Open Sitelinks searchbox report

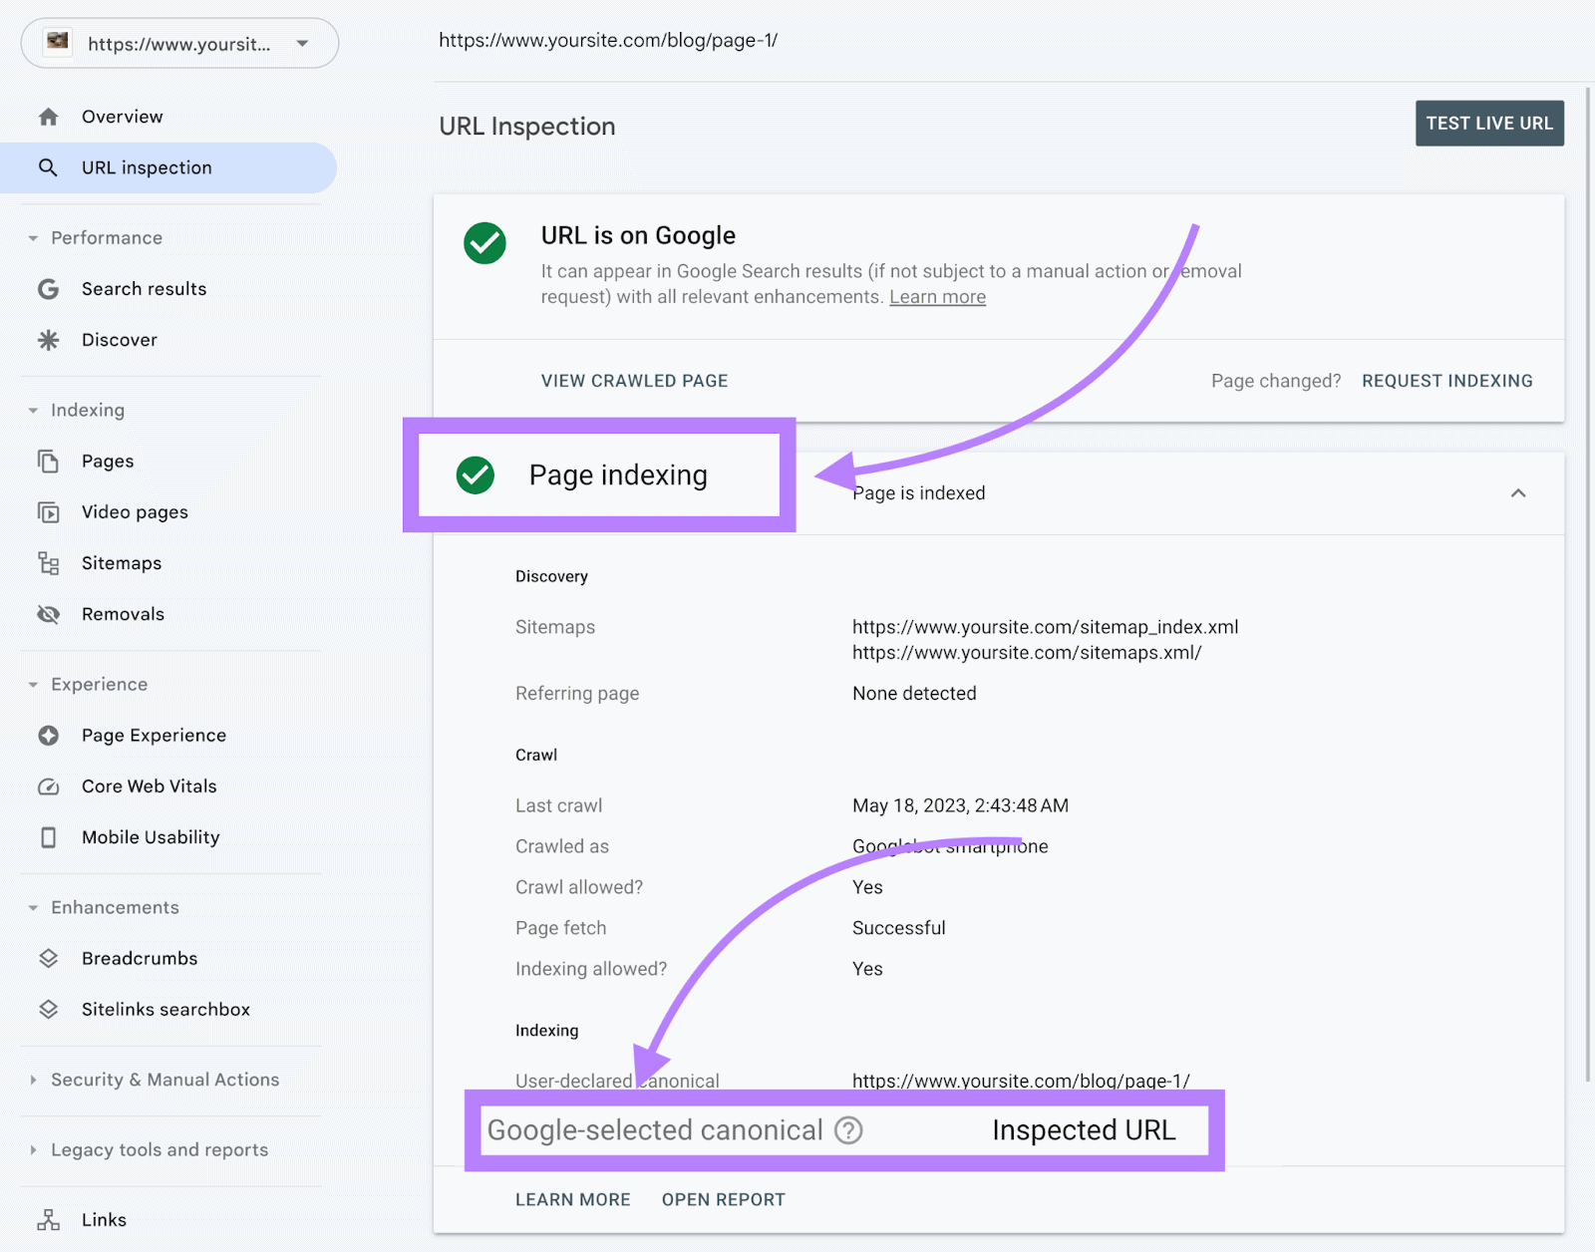tap(169, 1010)
